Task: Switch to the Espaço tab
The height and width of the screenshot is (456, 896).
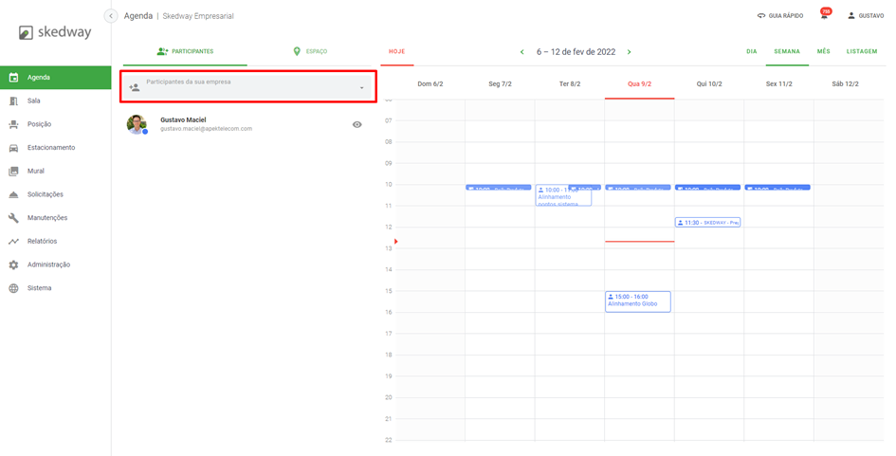Action: point(310,51)
